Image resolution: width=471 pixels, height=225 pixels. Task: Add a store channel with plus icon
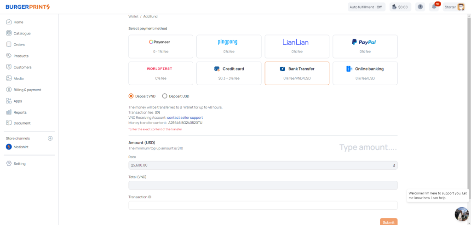[x=51, y=138]
